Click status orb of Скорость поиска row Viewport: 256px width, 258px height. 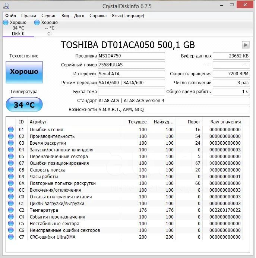point(11,170)
